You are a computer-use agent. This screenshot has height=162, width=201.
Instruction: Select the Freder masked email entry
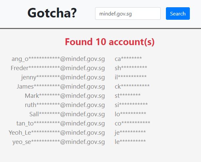pos(58,68)
